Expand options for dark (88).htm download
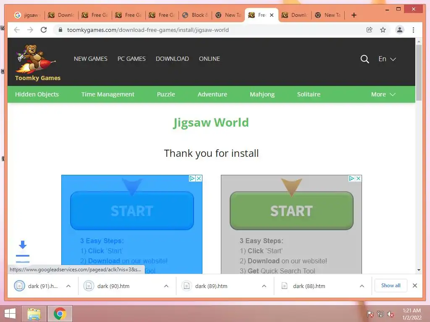Viewport: 430px width, 322px height. [362, 286]
